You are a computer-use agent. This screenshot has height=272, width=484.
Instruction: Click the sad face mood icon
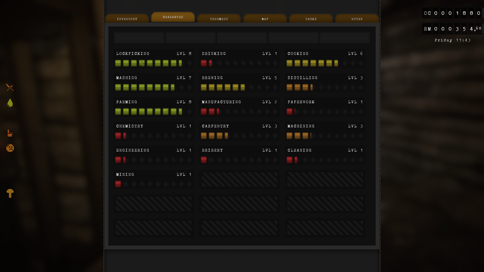click(x=10, y=148)
